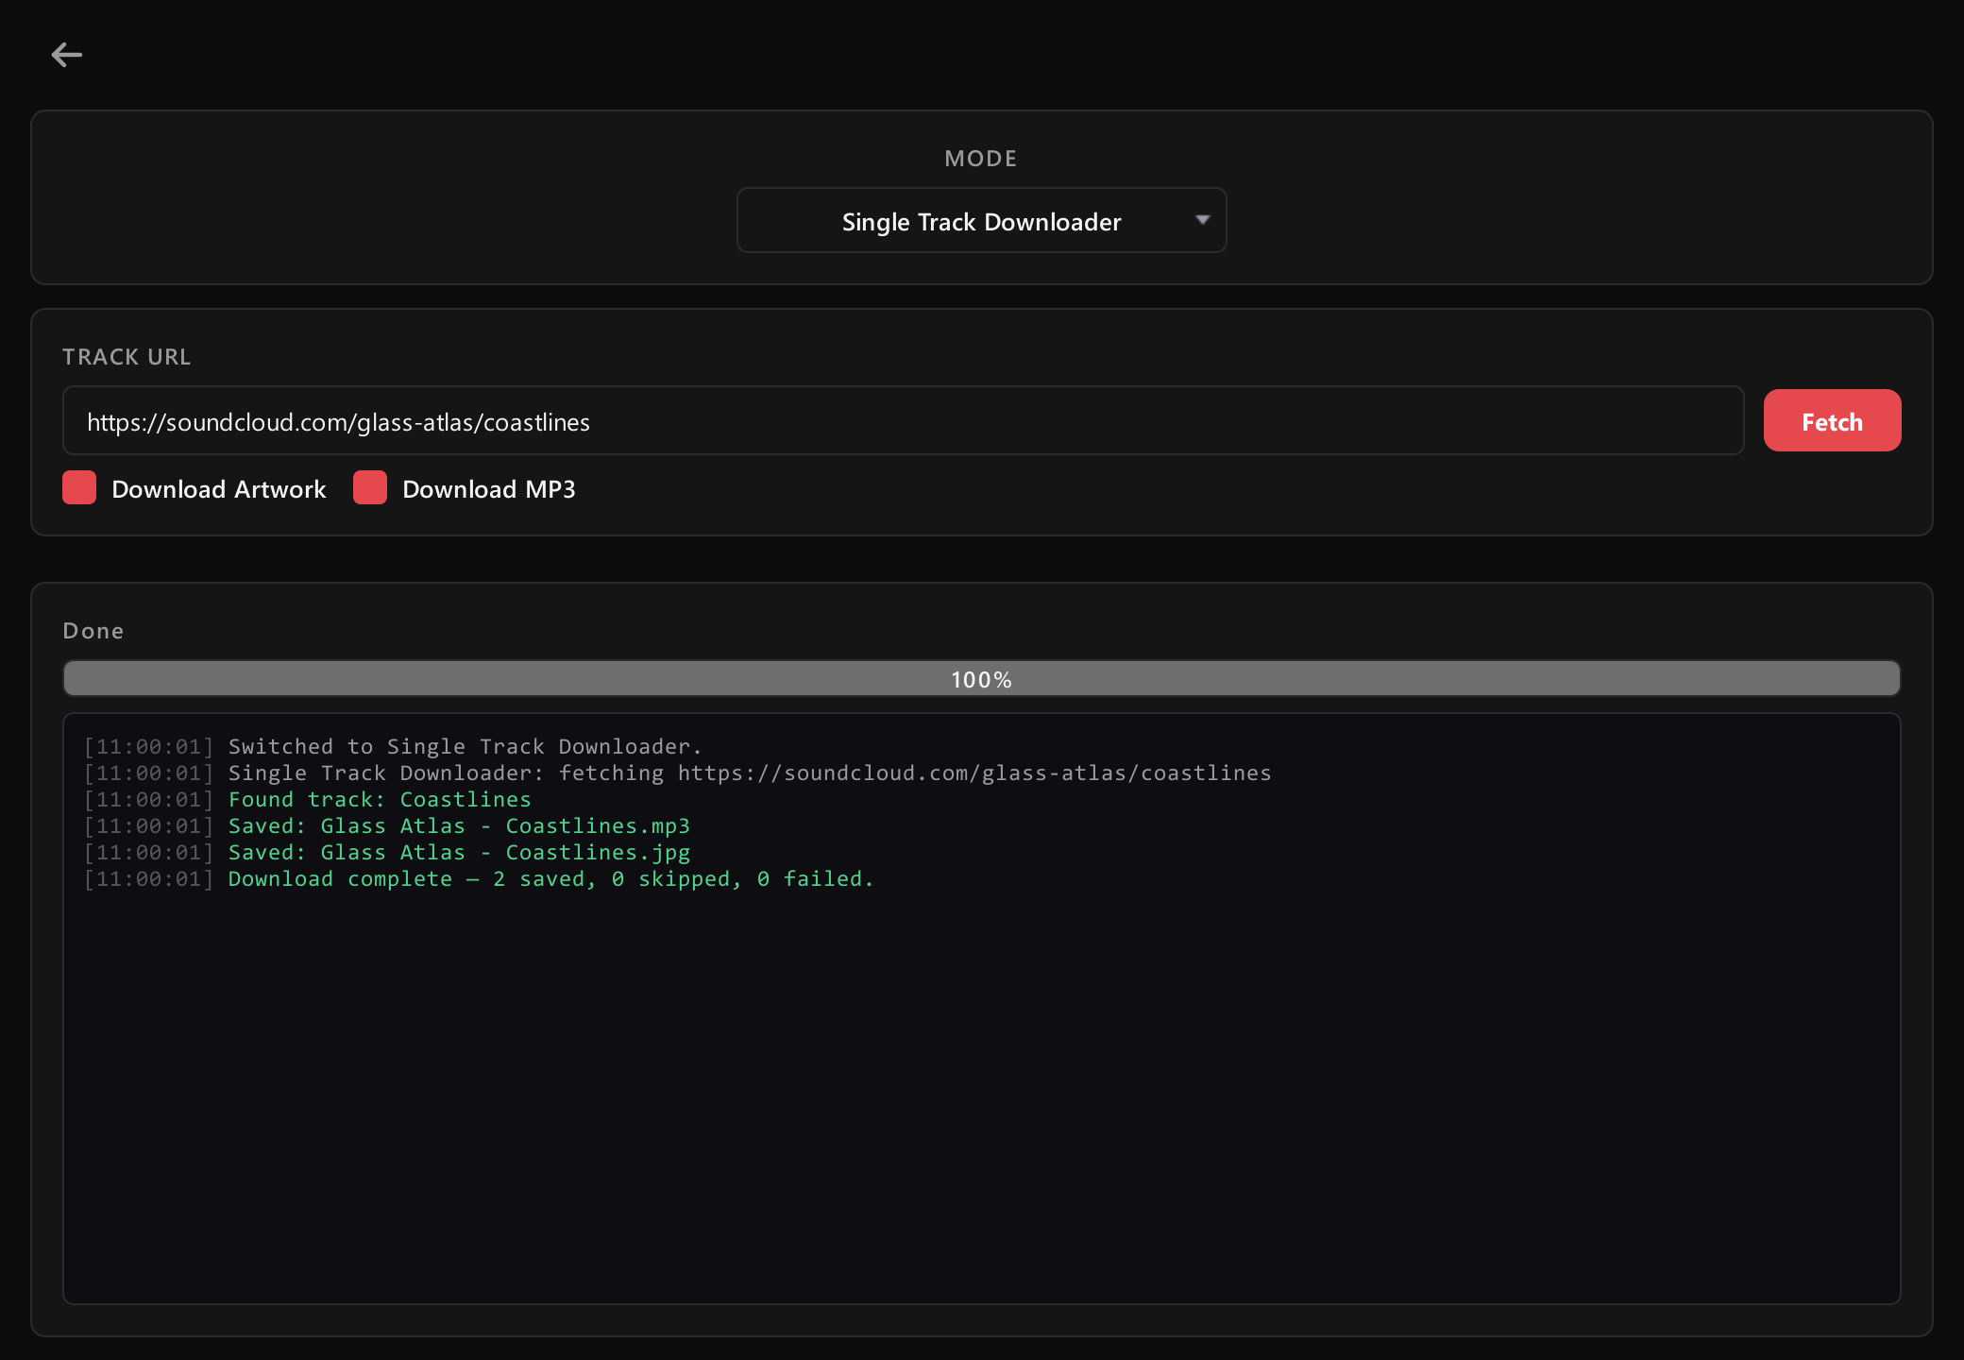Click the 'MODE' heading label
The width and height of the screenshot is (1964, 1360).
[981, 159]
